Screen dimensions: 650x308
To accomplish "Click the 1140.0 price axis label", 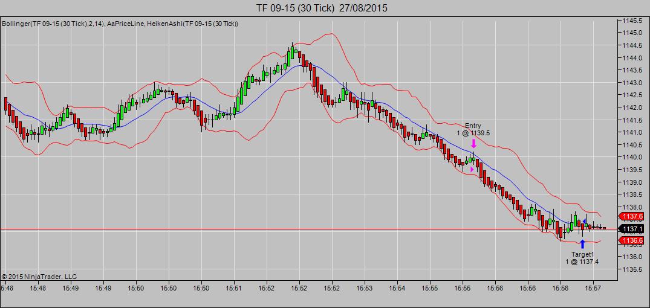I will (632, 157).
